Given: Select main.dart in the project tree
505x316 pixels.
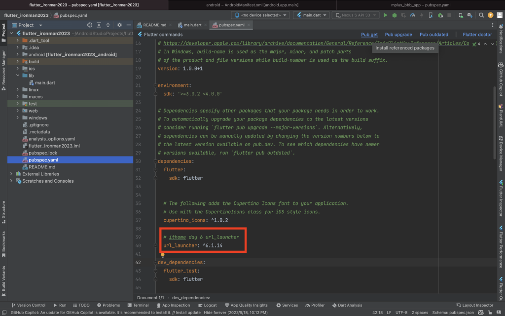Looking at the screenshot, I should click(x=45, y=82).
